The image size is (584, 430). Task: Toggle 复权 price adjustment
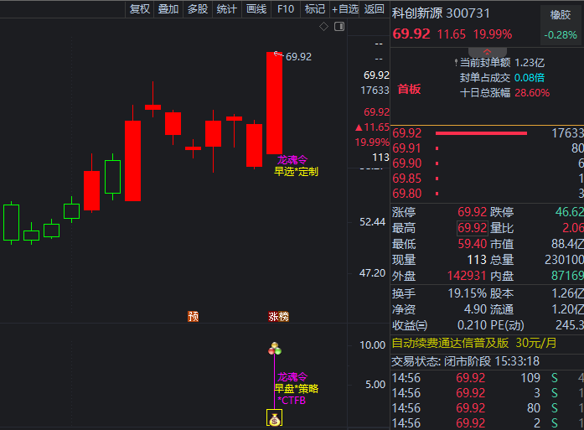(139, 9)
